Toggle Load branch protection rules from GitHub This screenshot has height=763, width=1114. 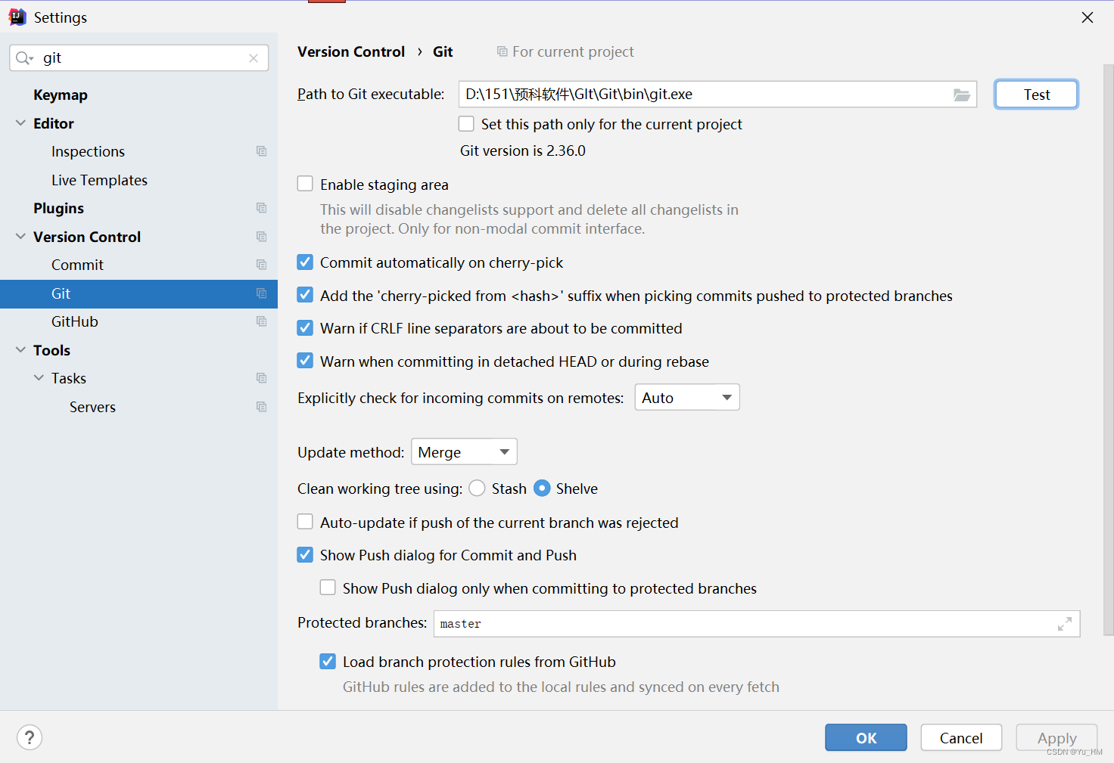coord(328,662)
